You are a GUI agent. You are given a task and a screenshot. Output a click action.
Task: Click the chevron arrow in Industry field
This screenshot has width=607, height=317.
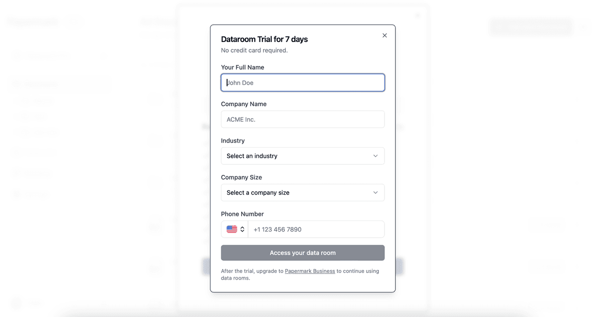(375, 156)
